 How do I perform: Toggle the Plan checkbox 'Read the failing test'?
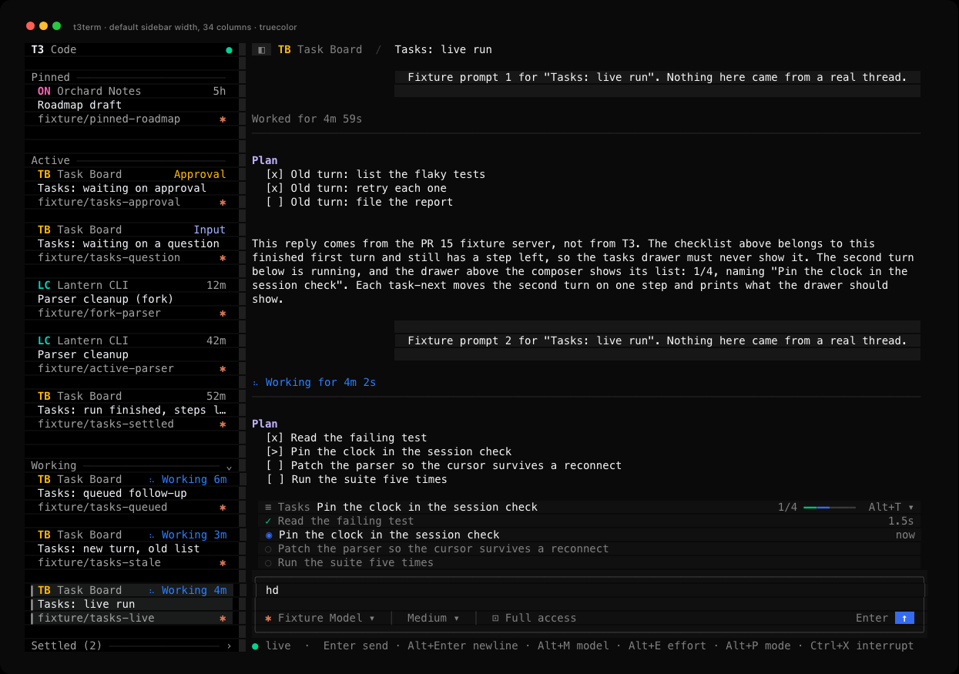click(274, 438)
